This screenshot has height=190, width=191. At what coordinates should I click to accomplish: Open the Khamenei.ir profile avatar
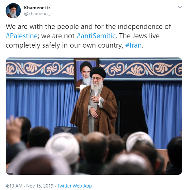[x=13, y=11]
